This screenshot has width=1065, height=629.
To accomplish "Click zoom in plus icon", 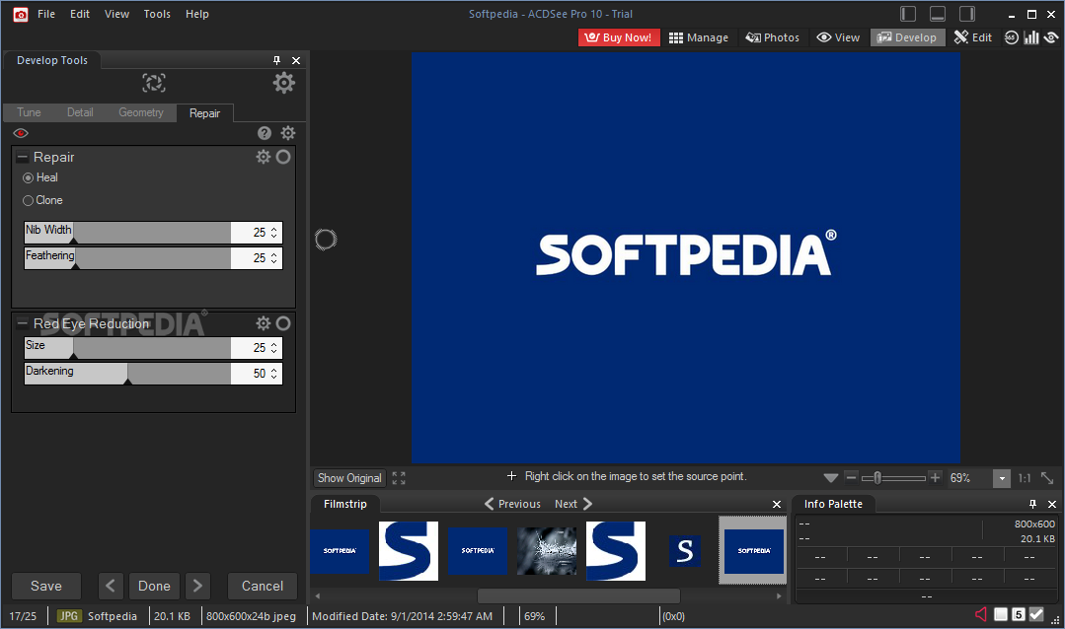I will (x=936, y=478).
